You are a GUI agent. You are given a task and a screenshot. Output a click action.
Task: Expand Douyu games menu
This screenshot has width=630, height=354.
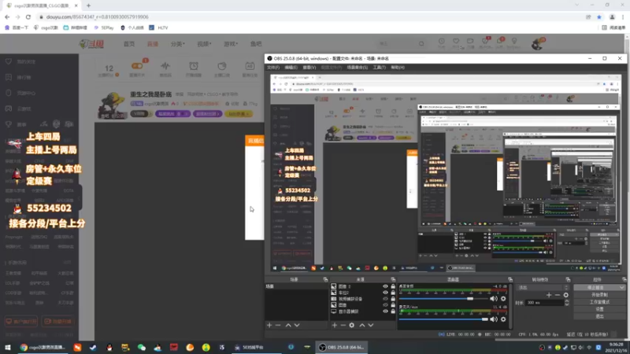click(x=231, y=44)
